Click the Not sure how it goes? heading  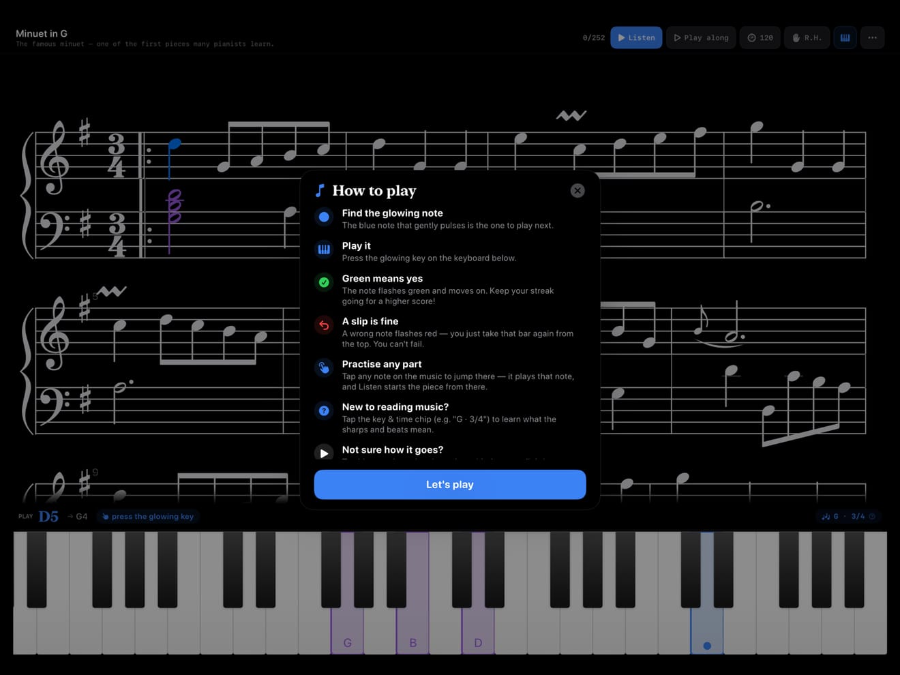[393, 450]
